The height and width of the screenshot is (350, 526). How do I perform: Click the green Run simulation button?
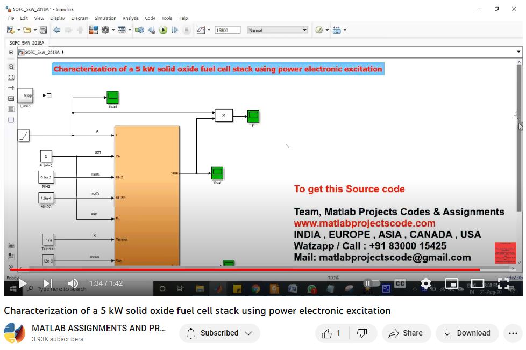pos(163,30)
